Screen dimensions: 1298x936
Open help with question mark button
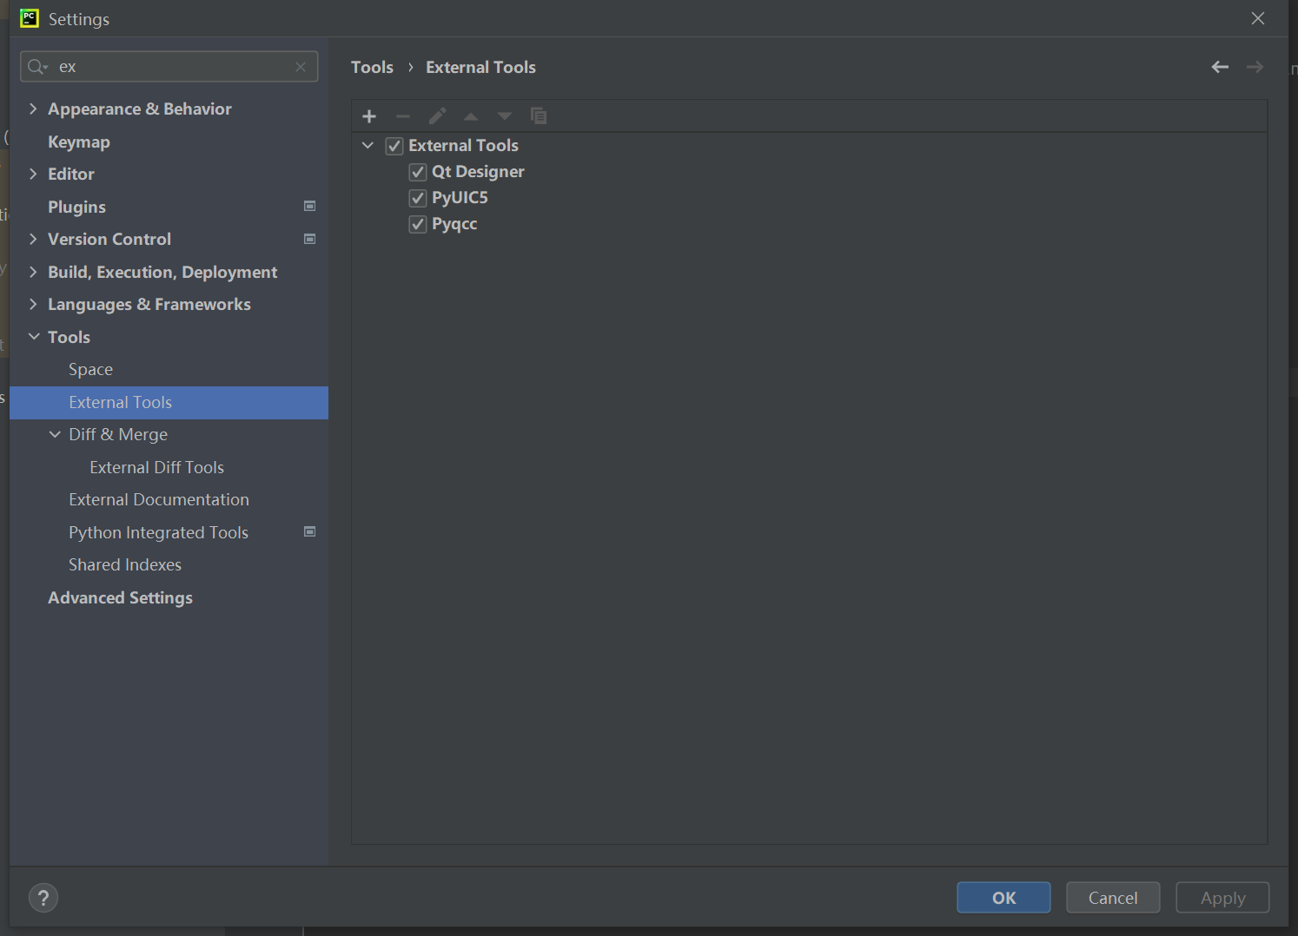tap(43, 898)
